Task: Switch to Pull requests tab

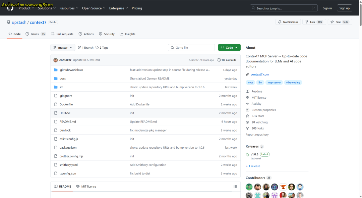Action: (62, 34)
